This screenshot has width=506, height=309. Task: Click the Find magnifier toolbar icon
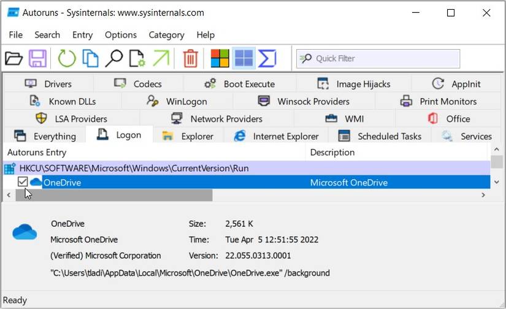click(114, 58)
